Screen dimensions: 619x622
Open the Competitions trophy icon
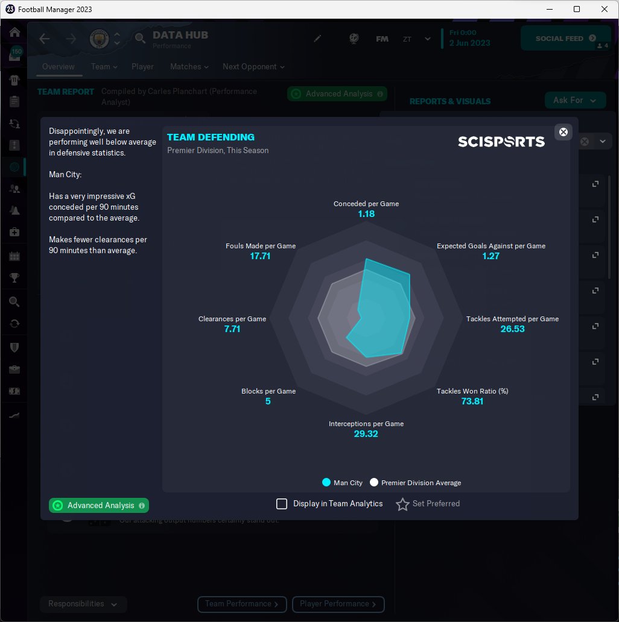pos(14,278)
